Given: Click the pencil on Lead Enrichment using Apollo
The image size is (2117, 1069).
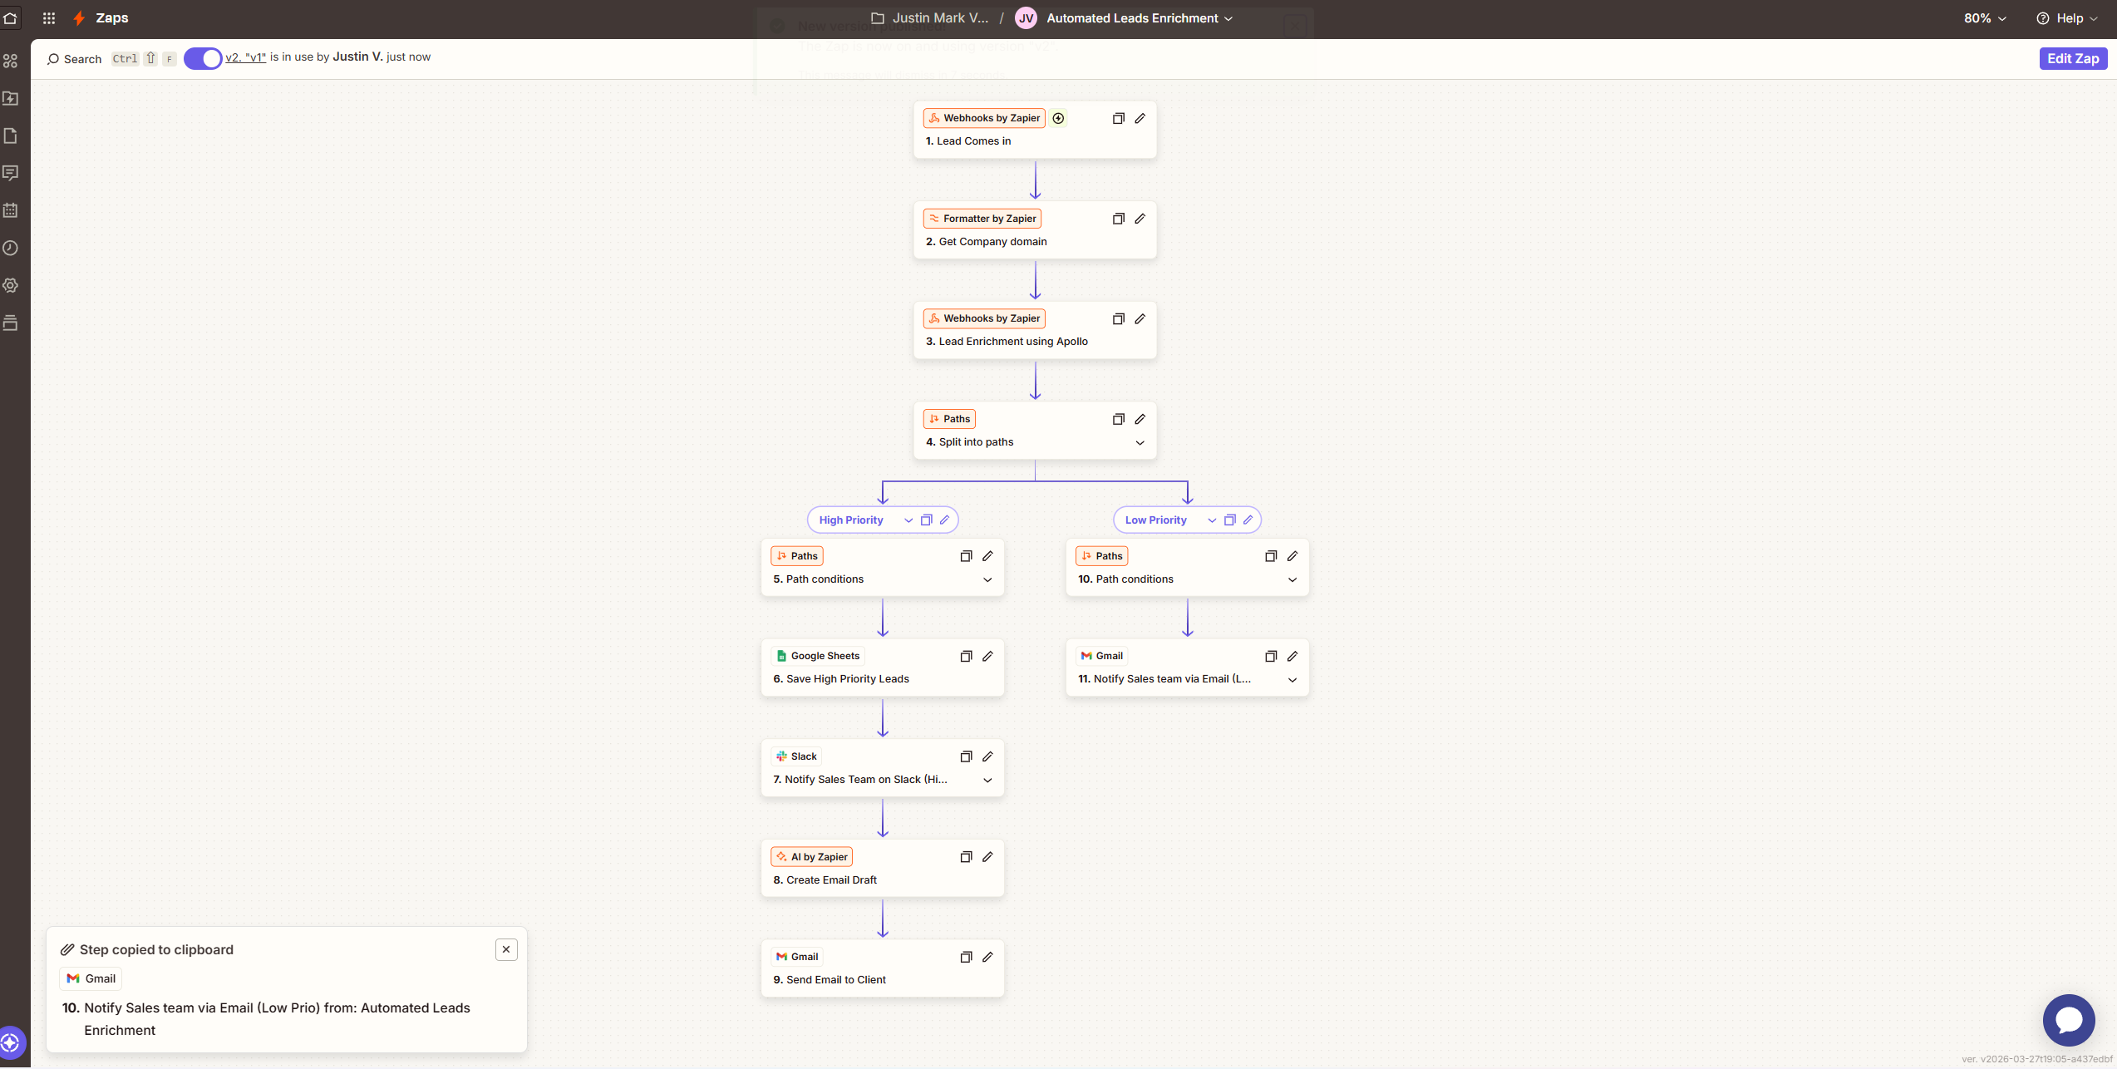Looking at the screenshot, I should (x=1140, y=318).
